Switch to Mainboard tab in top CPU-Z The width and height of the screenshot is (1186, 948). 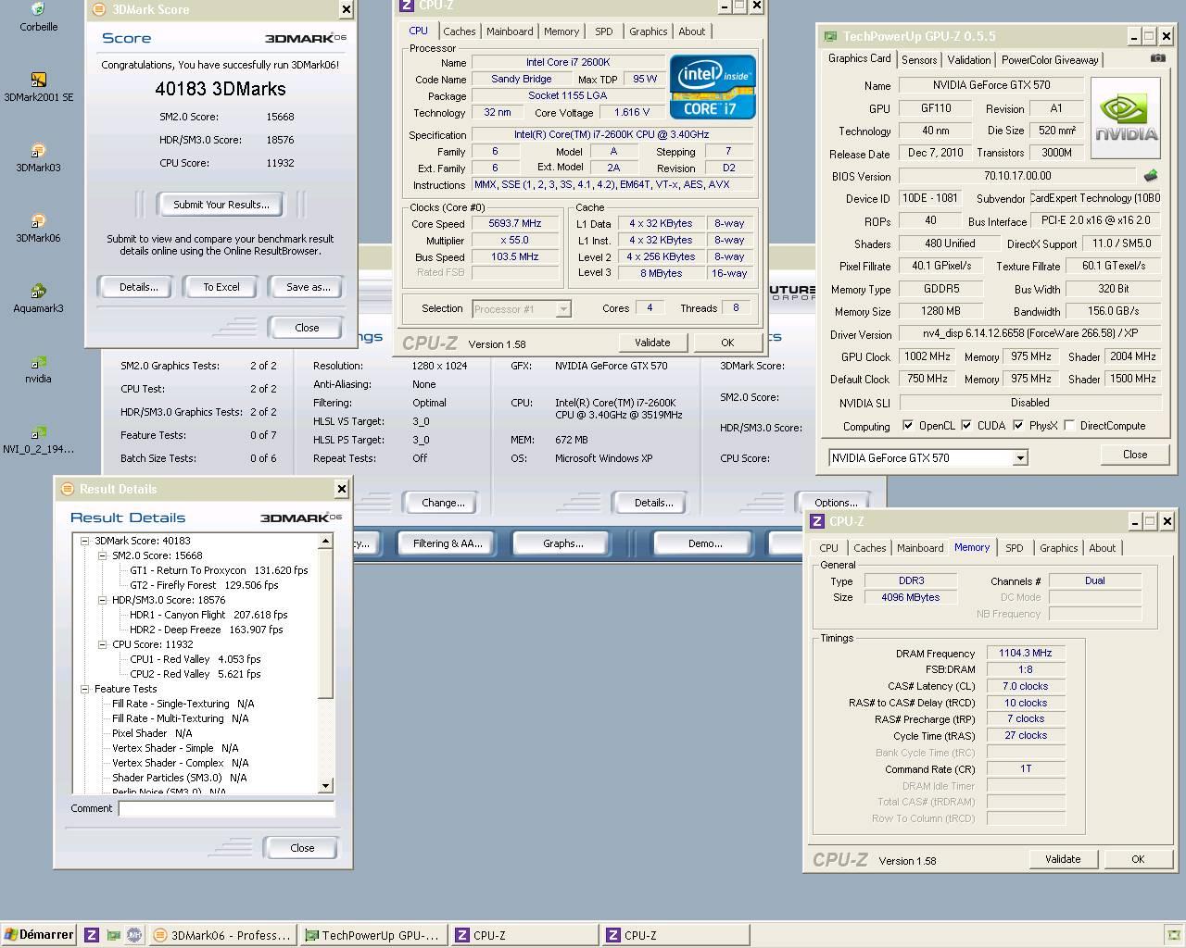click(x=510, y=31)
